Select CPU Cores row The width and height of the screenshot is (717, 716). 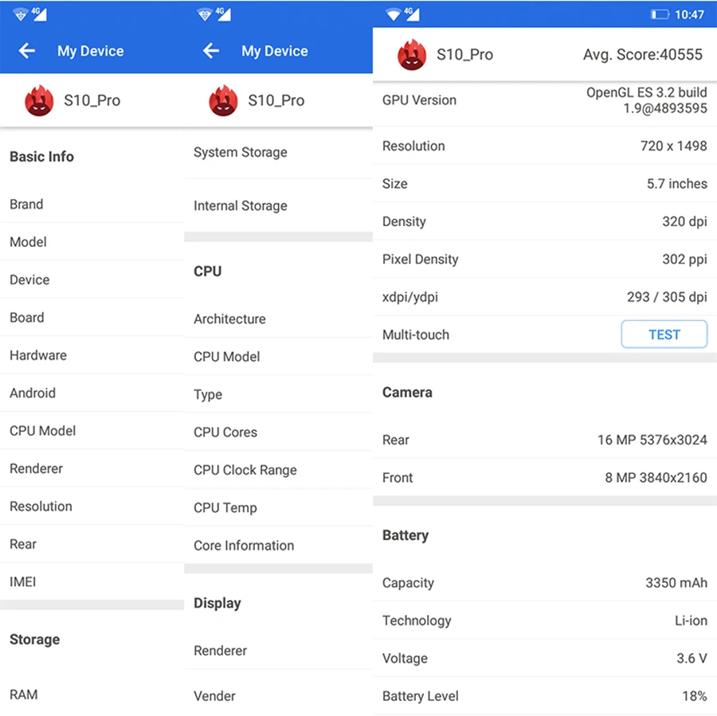click(x=279, y=432)
